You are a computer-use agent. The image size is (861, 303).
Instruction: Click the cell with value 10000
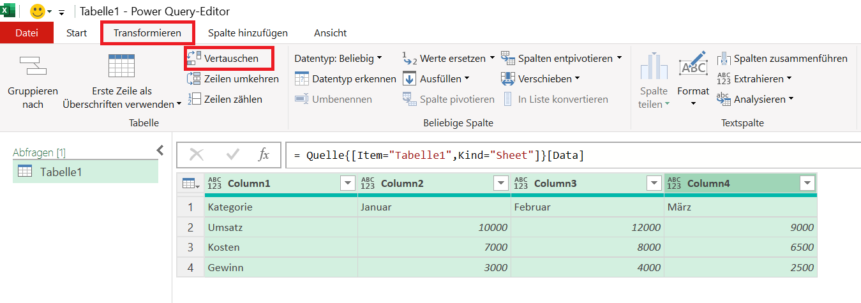(435, 228)
